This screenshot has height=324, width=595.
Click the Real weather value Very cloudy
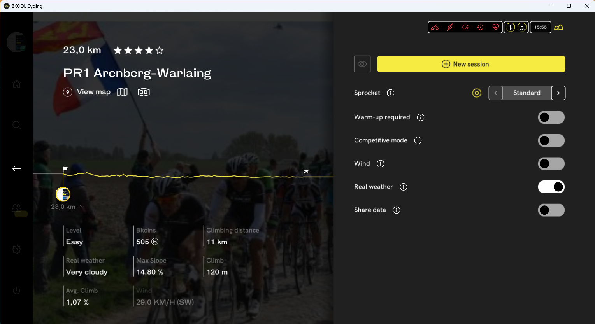pyautogui.click(x=87, y=272)
